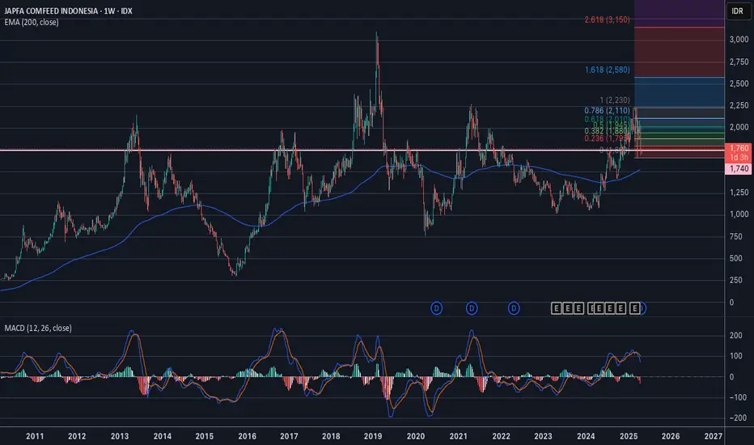Click the 3,000 price axis label
The height and width of the screenshot is (445, 754).
click(x=739, y=40)
